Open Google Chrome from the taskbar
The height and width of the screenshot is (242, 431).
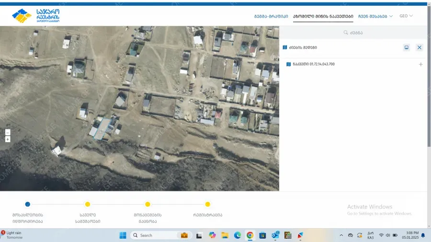(x=250, y=235)
